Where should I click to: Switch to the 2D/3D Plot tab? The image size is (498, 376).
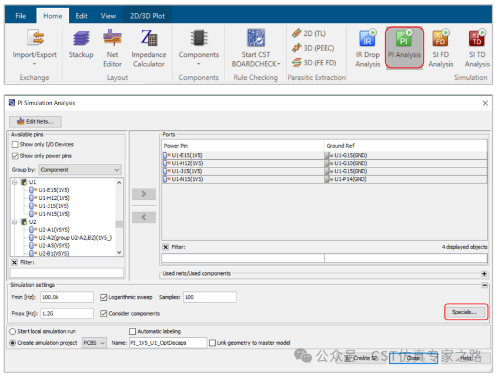click(148, 16)
